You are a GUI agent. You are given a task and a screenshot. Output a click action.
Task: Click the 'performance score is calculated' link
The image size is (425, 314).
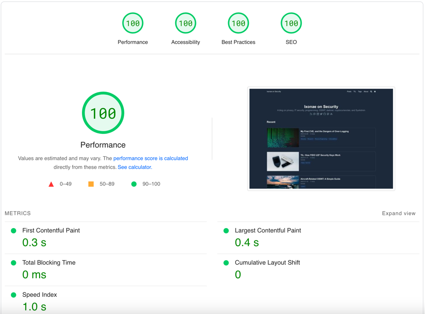[x=151, y=158]
